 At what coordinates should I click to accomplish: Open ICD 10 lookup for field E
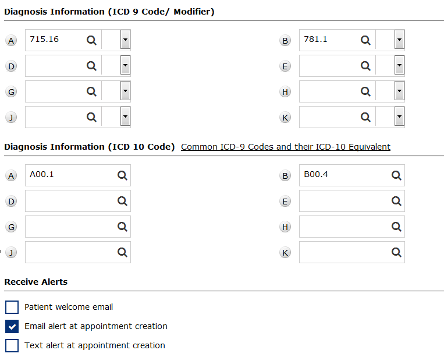tap(396, 201)
